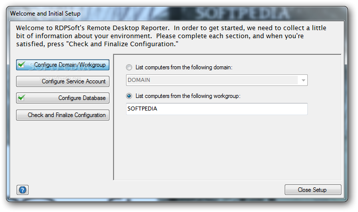358x212 pixels.
Task: Click Check and Finalize Configuration
Action: [x=63, y=115]
